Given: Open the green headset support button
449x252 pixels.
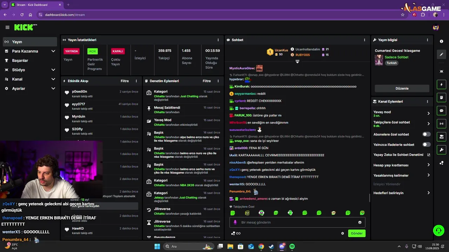Looking at the screenshot, I should coord(438,230).
